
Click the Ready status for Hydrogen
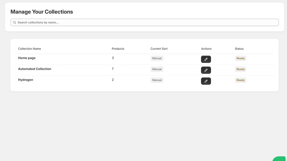[x=240, y=80]
